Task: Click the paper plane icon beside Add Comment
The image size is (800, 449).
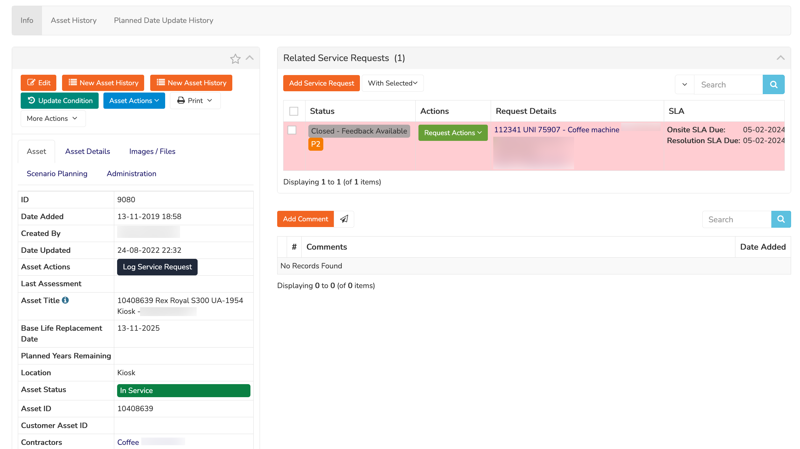Action: tap(344, 219)
